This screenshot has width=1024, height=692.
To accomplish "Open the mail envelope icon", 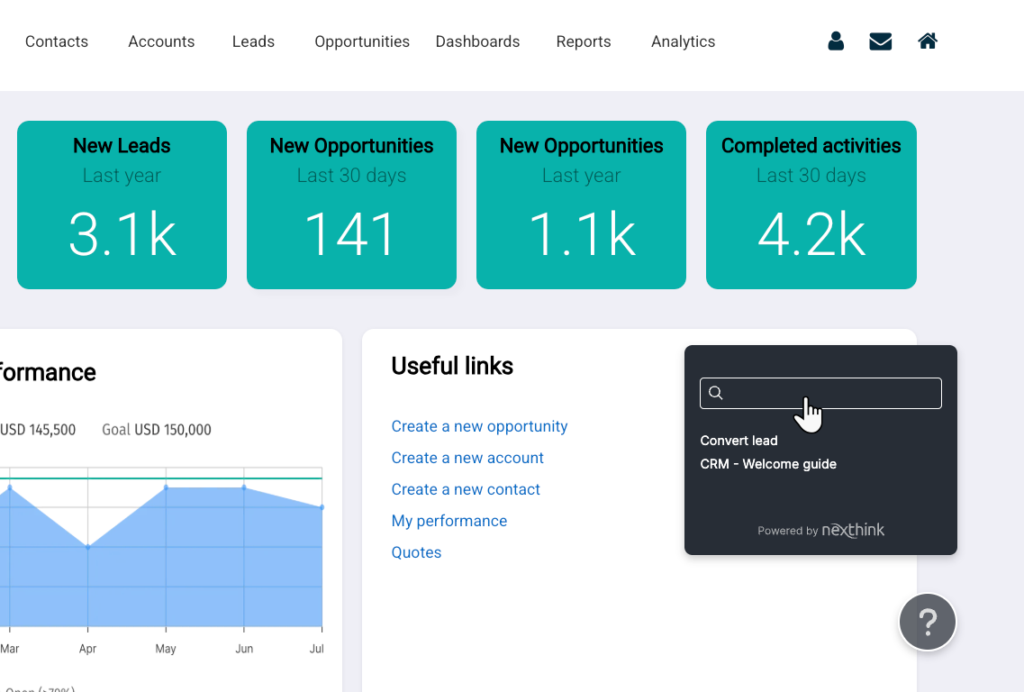I will click(880, 41).
